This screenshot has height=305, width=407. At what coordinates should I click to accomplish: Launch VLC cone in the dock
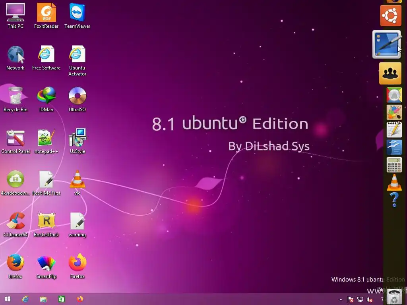[394, 183]
